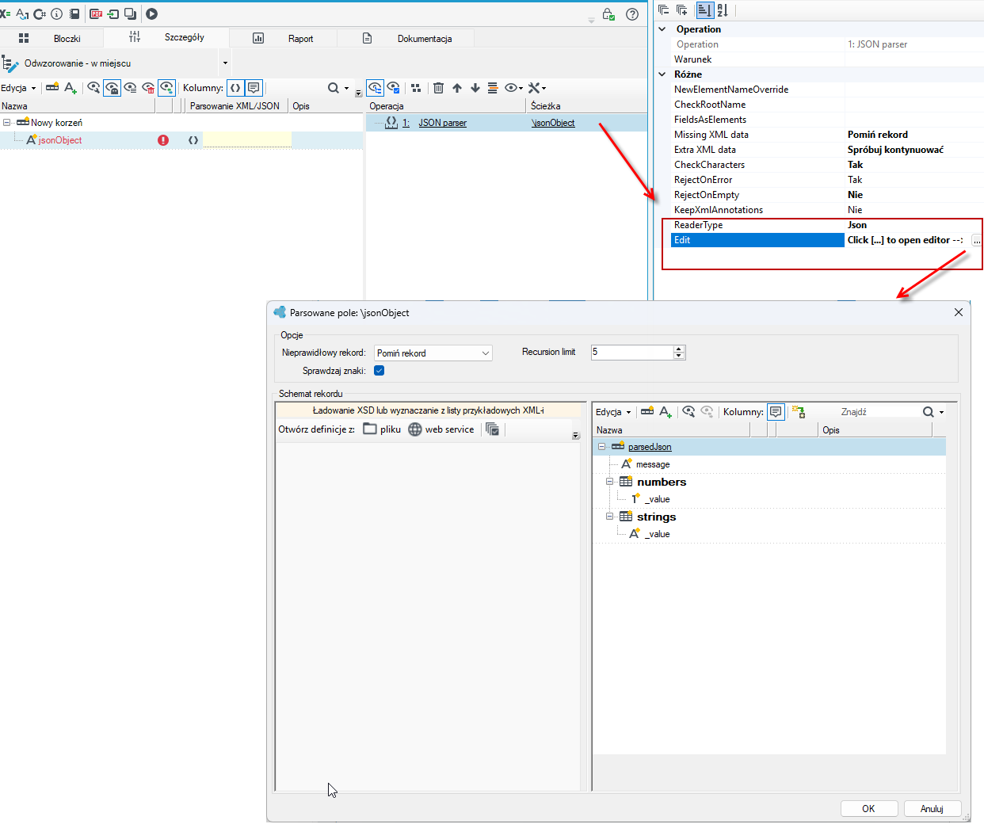Collapse the Operation property group

pos(662,29)
